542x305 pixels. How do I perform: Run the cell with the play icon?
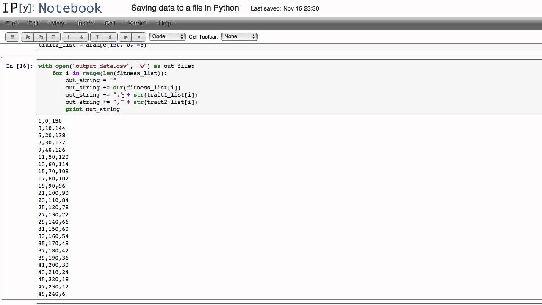click(126, 36)
